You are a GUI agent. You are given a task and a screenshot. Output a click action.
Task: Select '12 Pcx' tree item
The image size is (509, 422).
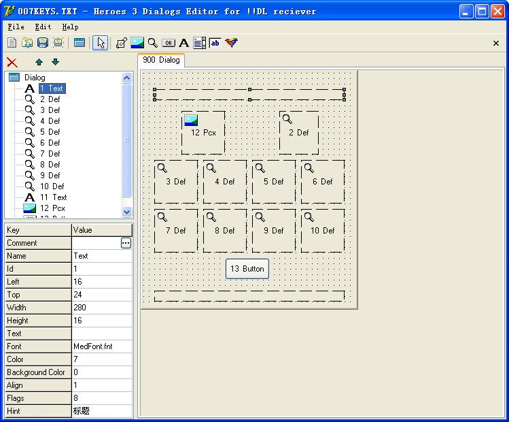52,208
